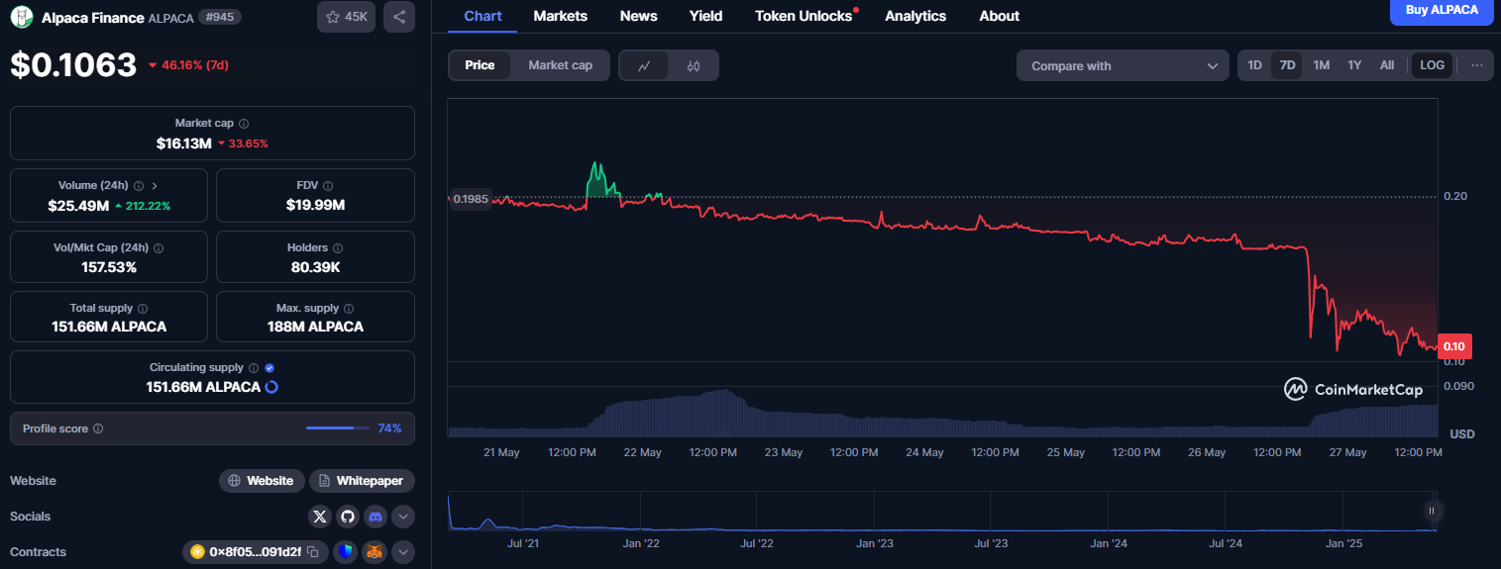Open the Whitepaper link
This screenshot has width=1501, height=569.
(x=362, y=481)
